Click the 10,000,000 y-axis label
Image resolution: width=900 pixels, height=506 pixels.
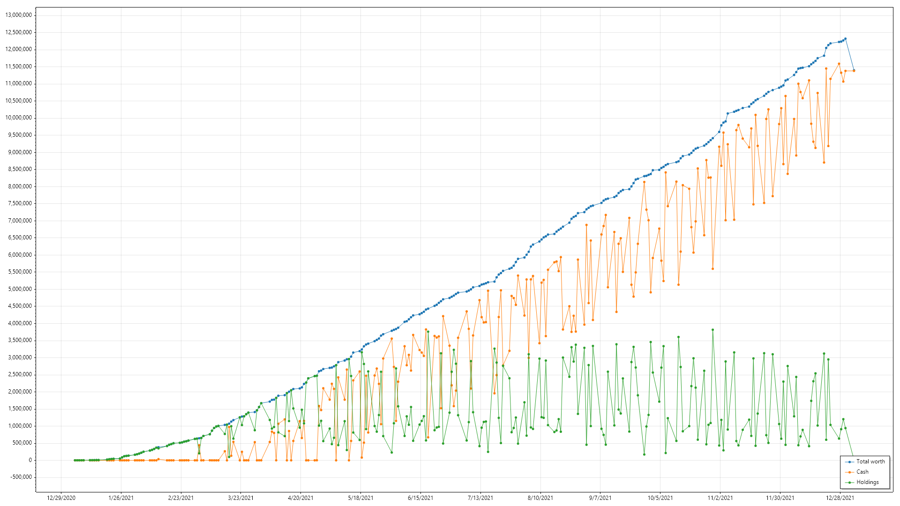point(19,118)
